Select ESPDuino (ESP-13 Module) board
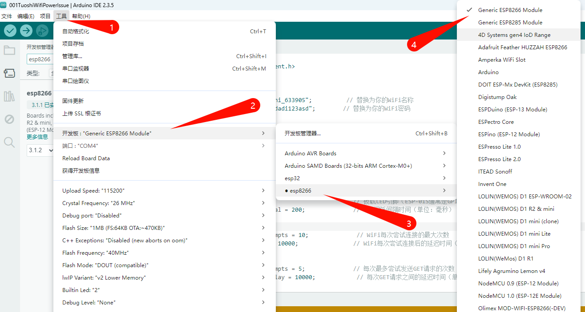585x312 pixels. (519, 110)
